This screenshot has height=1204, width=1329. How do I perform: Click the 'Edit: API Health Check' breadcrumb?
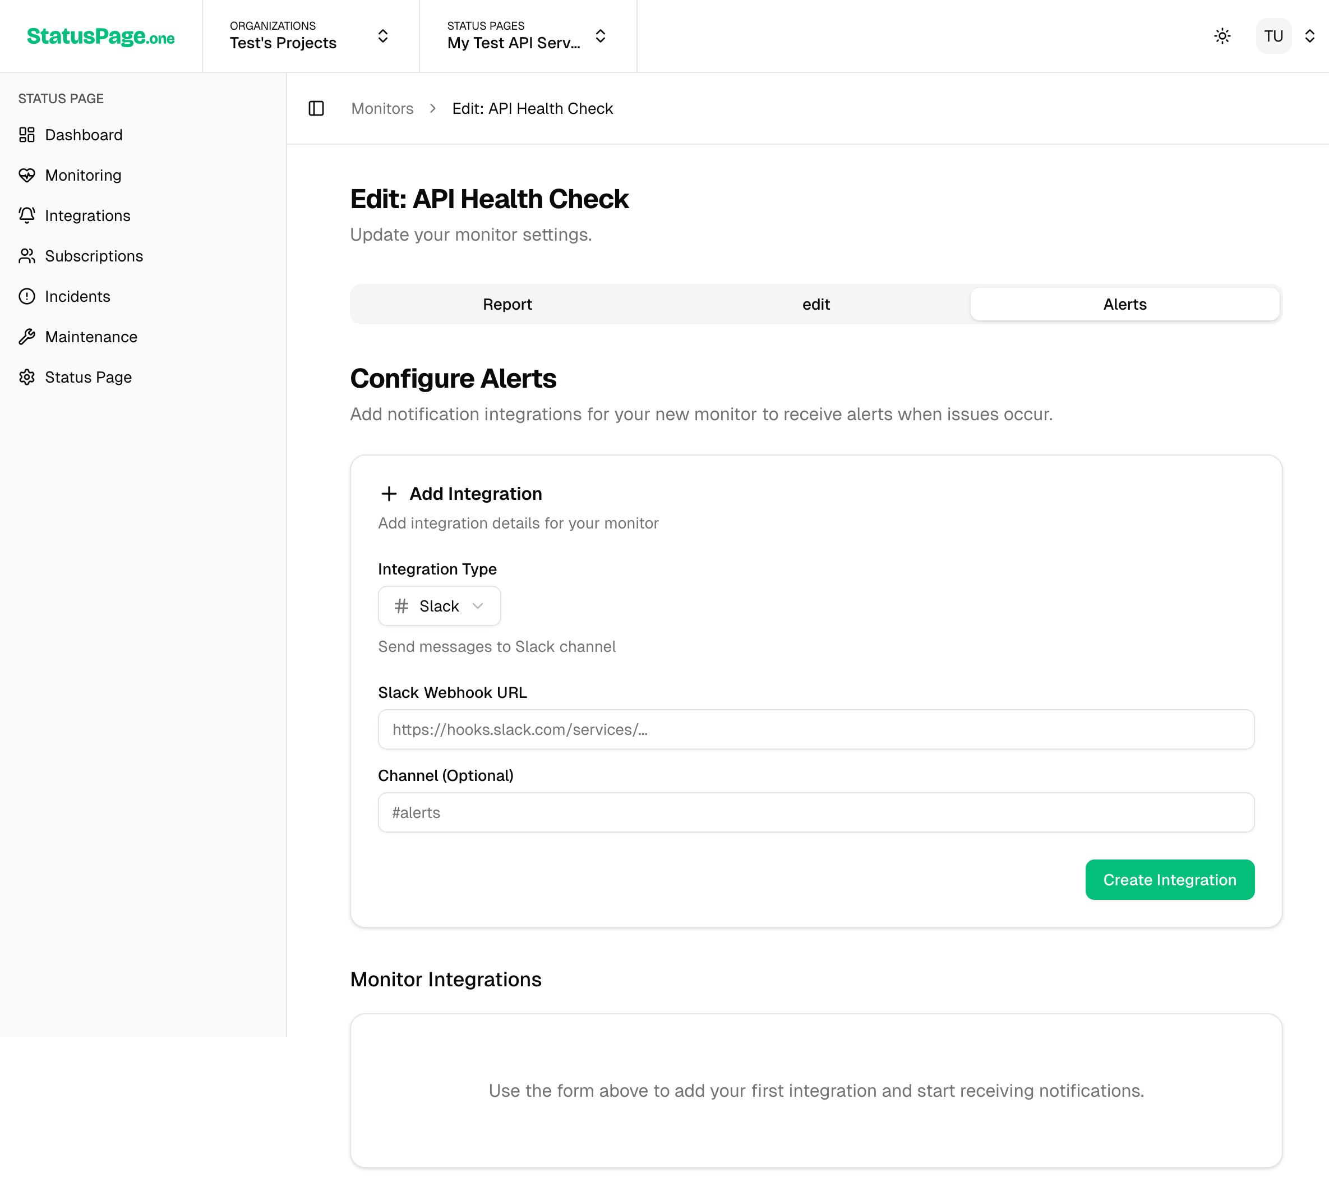point(533,108)
